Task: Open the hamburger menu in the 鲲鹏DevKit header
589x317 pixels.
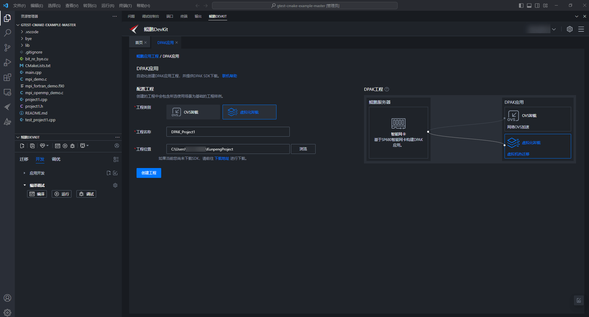Action: (581, 29)
